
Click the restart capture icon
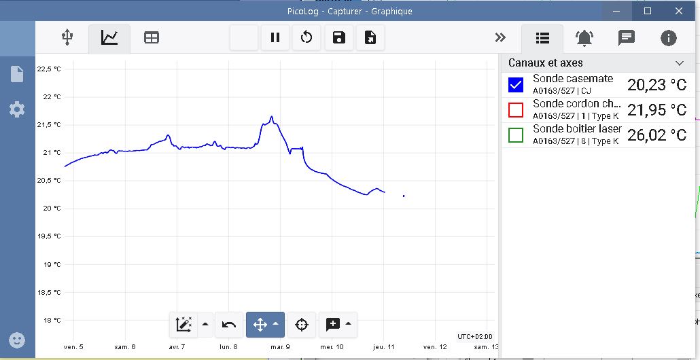click(x=307, y=38)
